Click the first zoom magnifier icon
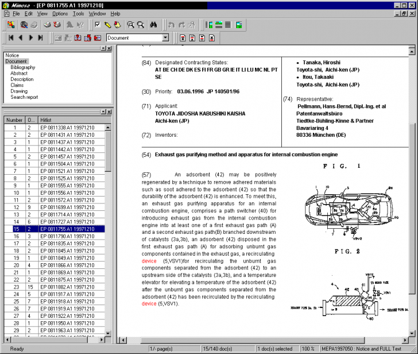418x354 pixels. coord(131,25)
